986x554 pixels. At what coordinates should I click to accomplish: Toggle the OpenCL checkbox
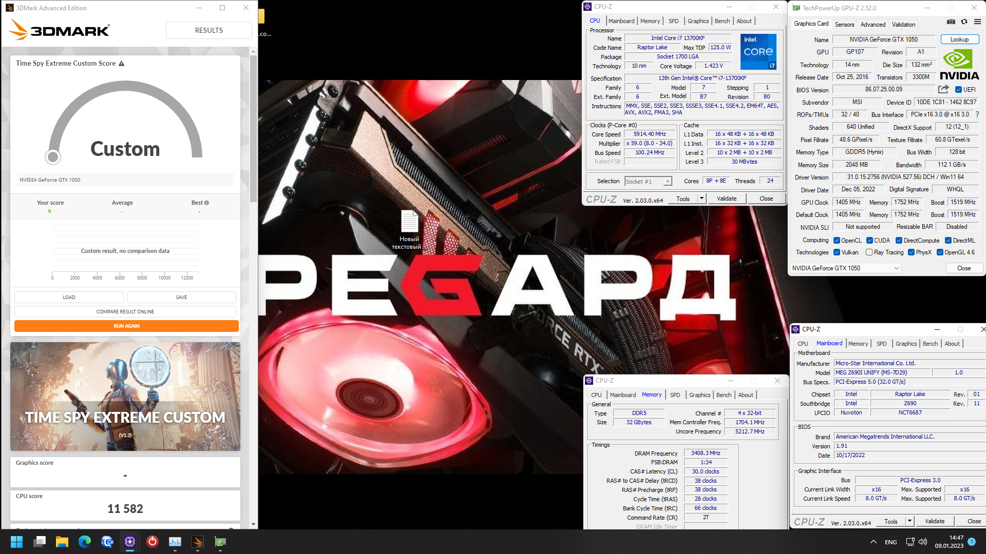(x=837, y=241)
